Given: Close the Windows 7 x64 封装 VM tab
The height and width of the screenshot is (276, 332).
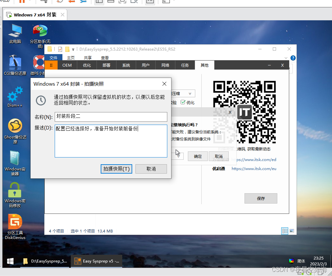Looking at the screenshot, I should pos(62,14).
